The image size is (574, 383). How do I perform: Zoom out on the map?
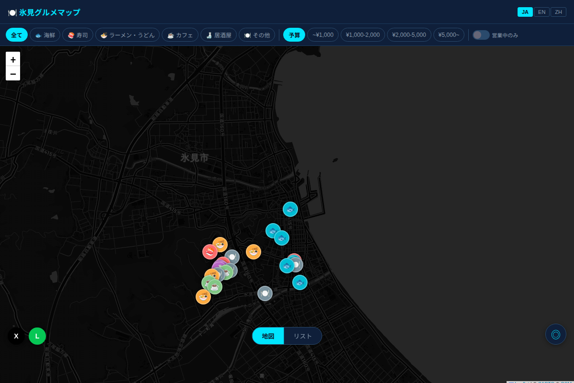tap(13, 74)
